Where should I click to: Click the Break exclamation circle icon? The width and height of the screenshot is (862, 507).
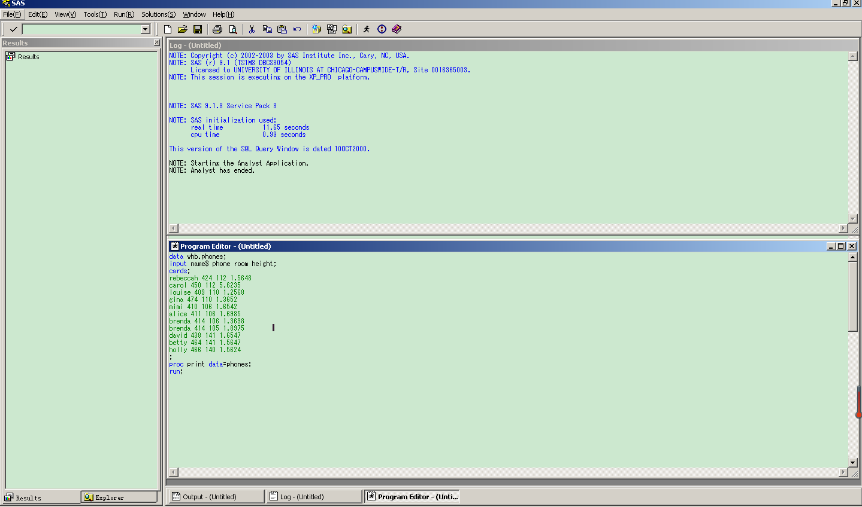point(382,29)
